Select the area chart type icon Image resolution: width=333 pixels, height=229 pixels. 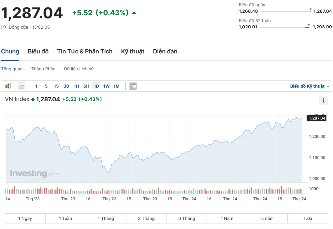(x=22, y=86)
